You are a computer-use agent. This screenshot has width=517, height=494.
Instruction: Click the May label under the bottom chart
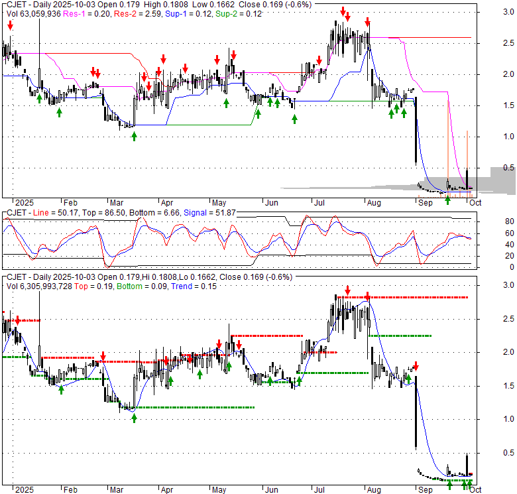pos(219,490)
